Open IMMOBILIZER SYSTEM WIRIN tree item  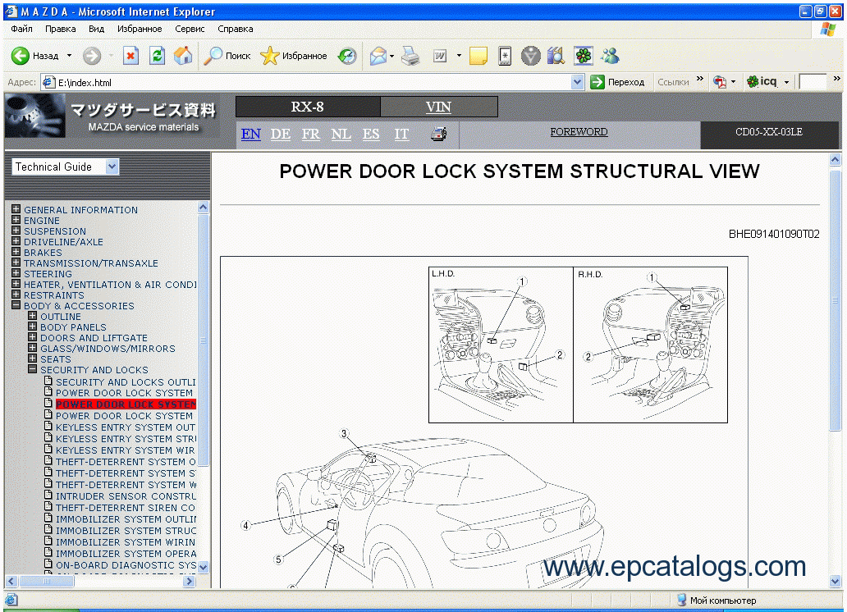[126, 542]
